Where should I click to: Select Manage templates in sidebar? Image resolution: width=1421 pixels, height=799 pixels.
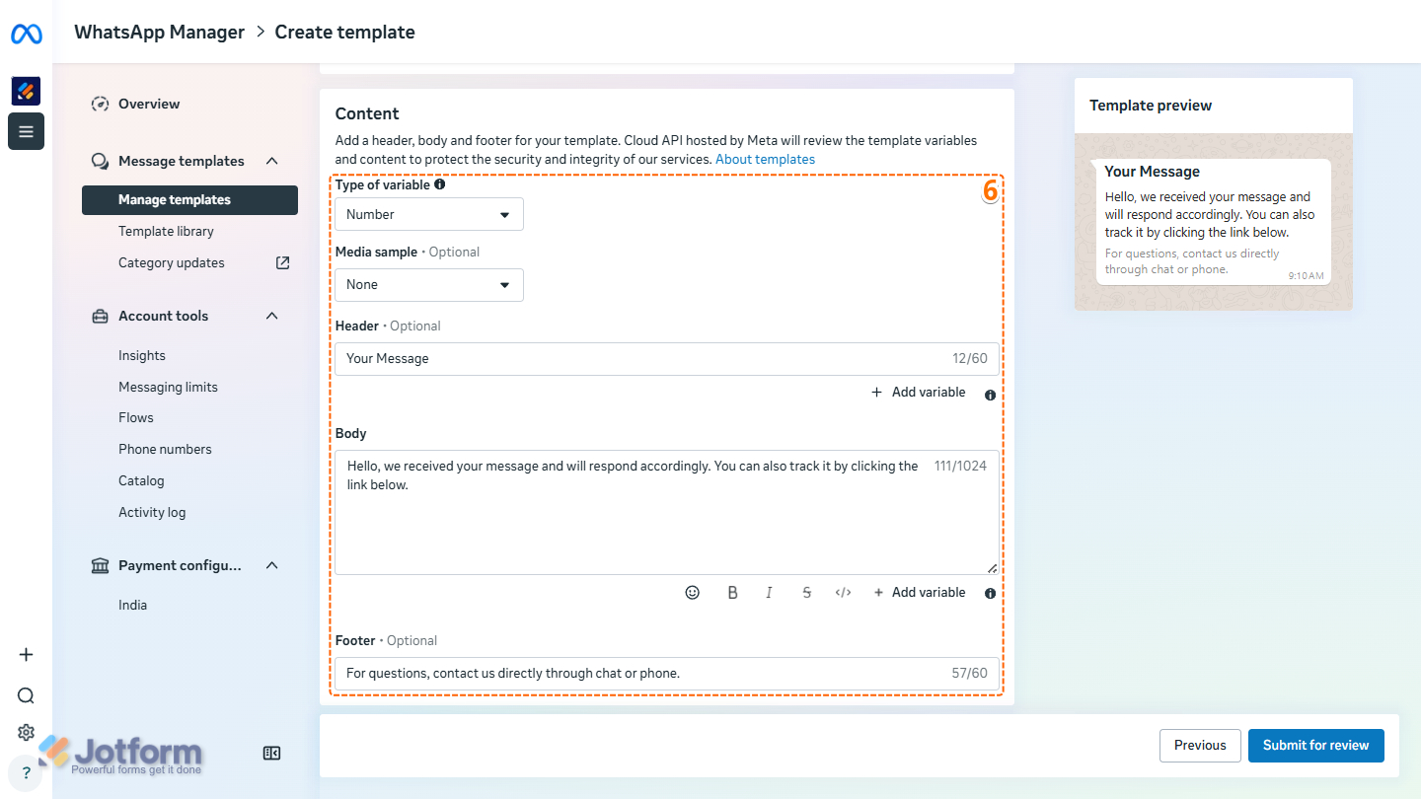[190, 200]
